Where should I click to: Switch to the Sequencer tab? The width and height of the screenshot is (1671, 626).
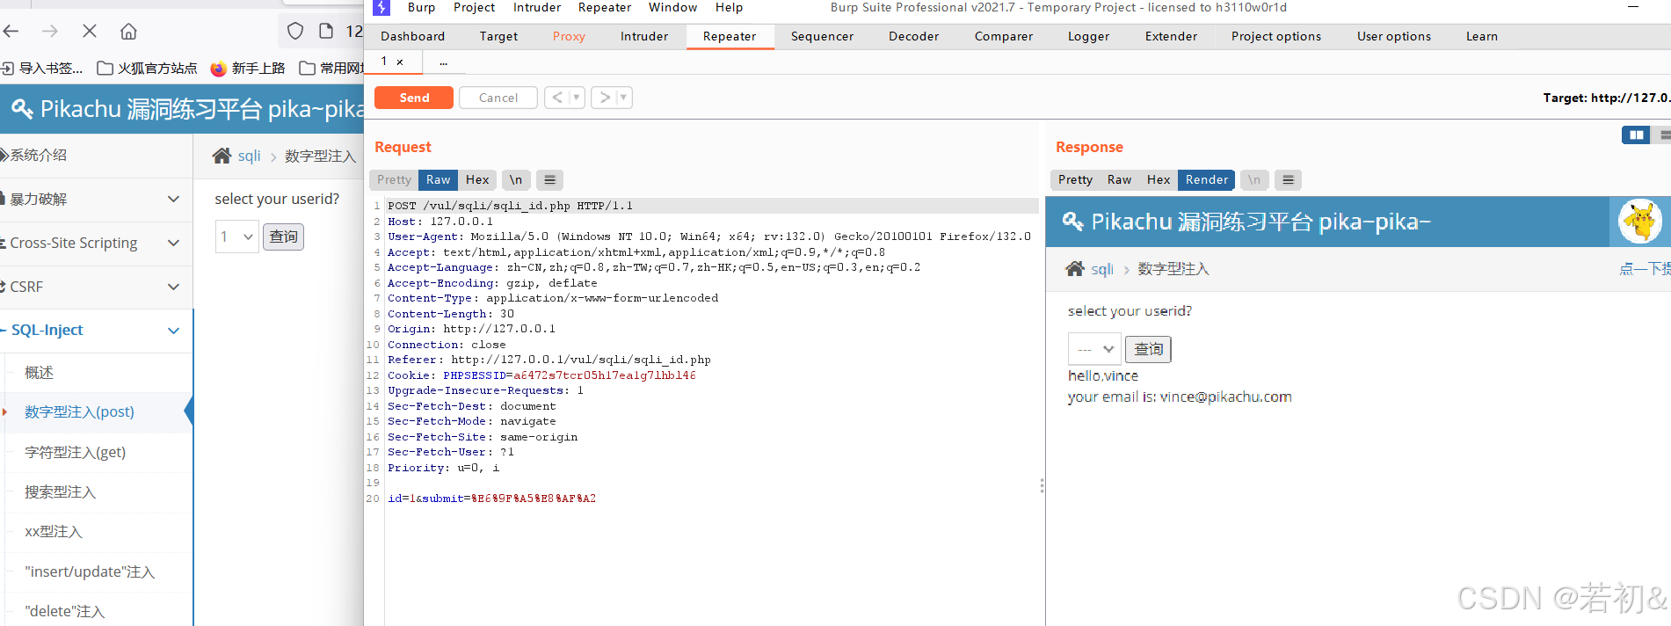[x=822, y=36]
